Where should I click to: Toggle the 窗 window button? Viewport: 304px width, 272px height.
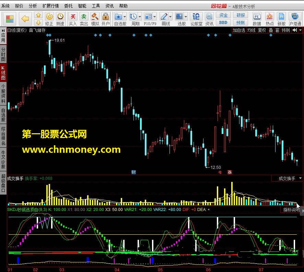278,30
